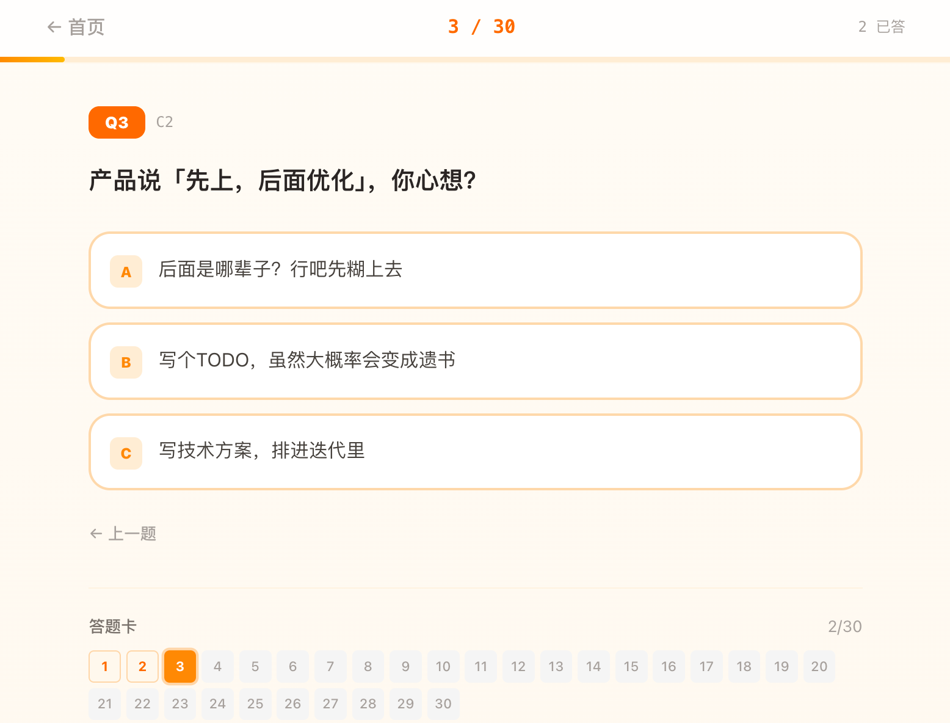
Task: Navigate to question 20 in answer card
Action: point(819,666)
